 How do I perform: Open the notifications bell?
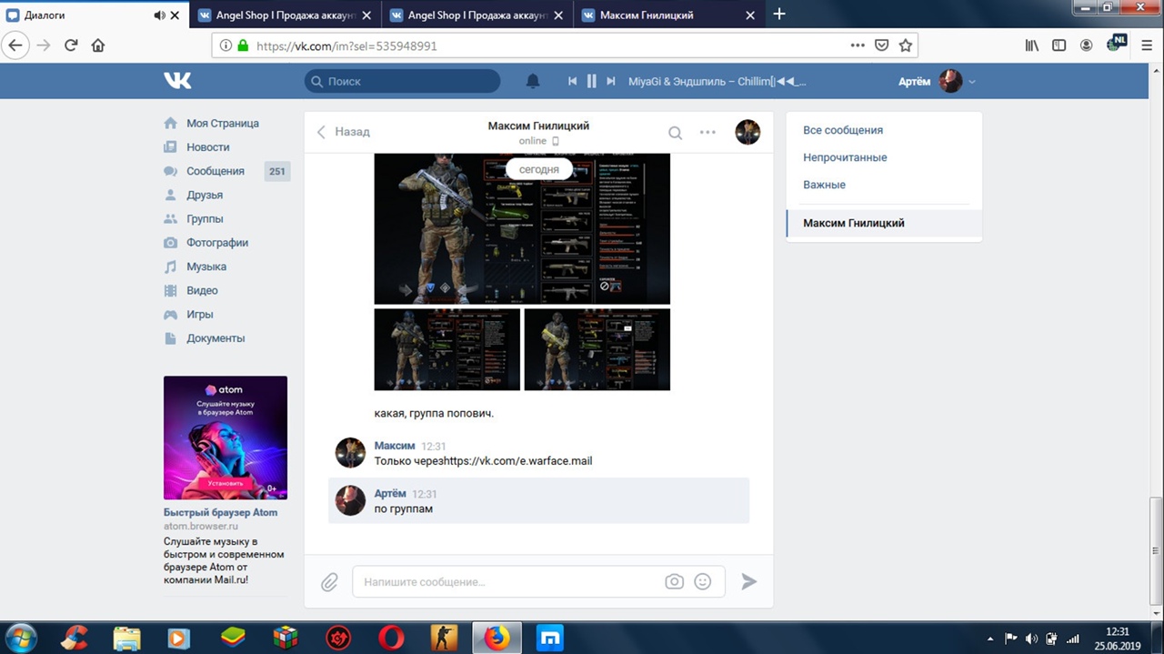point(533,81)
